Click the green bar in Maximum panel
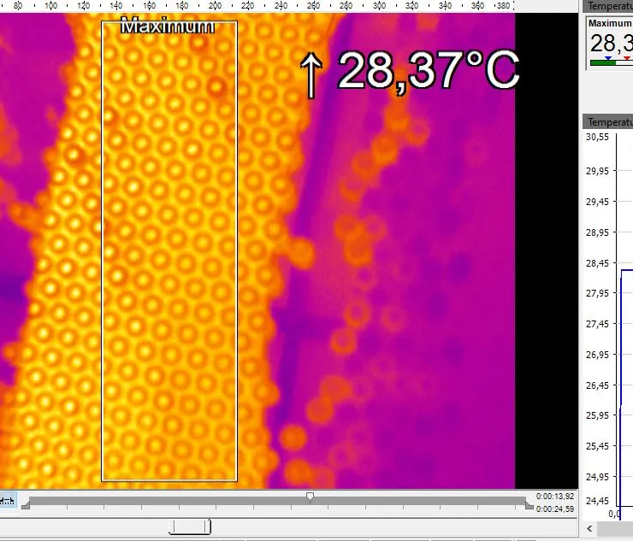Image resolution: width=633 pixels, height=541 pixels. pyautogui.click(x=597, y=63)
